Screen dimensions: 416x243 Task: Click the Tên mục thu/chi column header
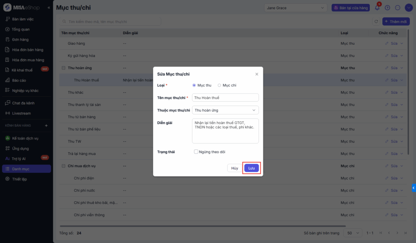click(x=75, y=33)
